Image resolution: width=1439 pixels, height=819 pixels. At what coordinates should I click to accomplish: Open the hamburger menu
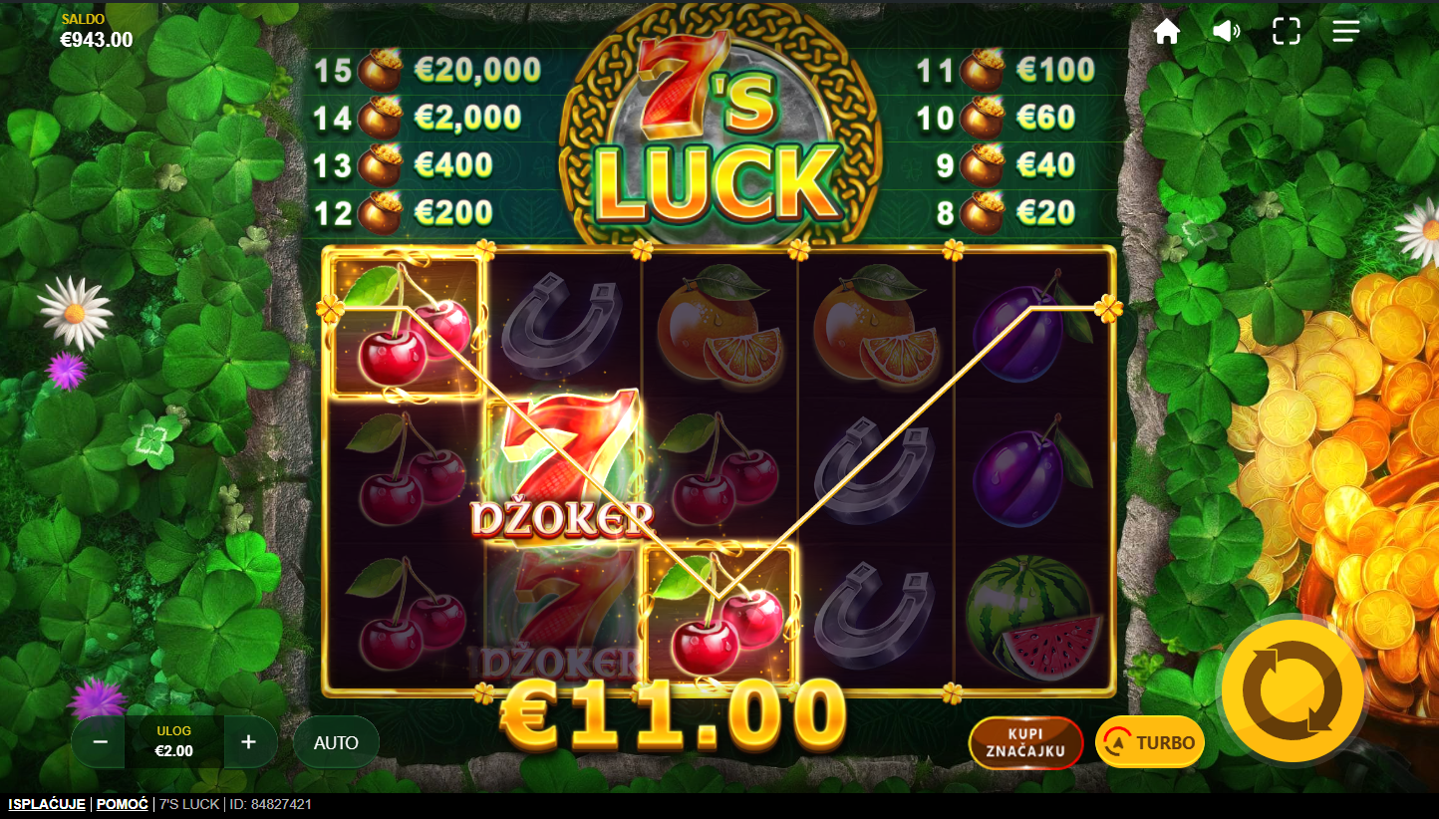point(1346,31)
